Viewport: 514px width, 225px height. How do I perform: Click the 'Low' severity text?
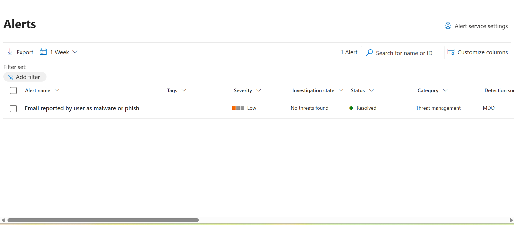252,108
